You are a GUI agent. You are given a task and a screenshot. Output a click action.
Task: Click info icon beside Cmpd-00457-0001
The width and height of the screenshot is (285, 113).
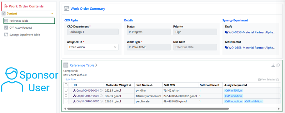tap(101, 96)
